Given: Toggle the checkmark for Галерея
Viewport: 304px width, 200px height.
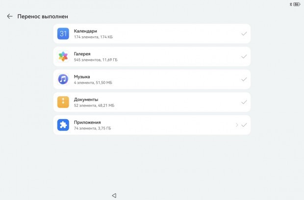Looking at the screenshot, I should click(x=244, y=56).
